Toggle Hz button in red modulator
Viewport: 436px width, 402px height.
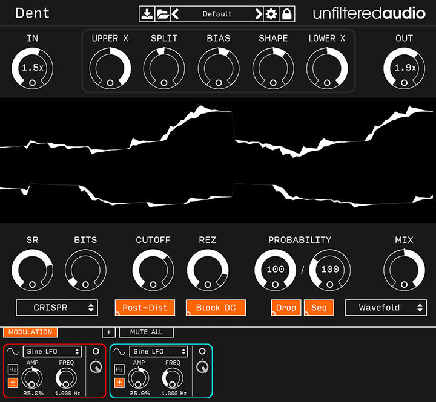point(13,369)
